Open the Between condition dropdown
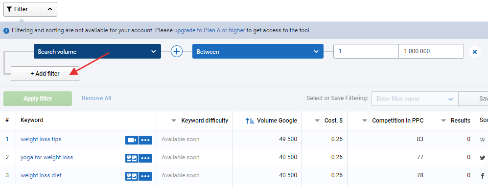 (257, 52)
